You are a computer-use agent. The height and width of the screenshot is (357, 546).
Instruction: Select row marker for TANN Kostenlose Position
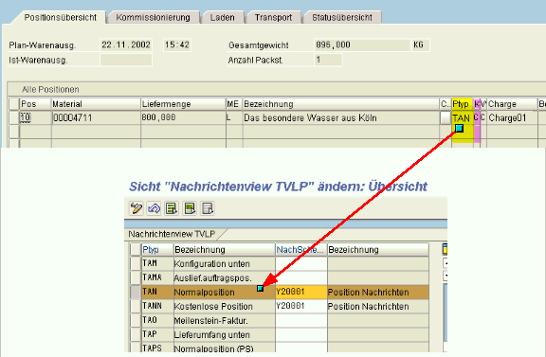click(x=136, y=306)
